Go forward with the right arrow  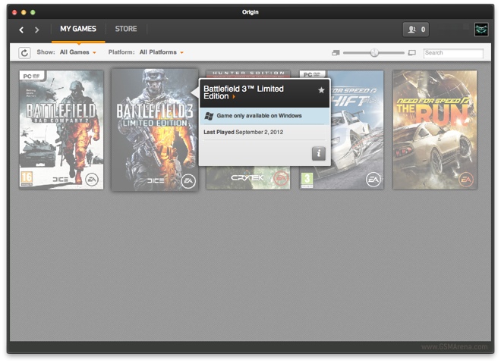coord(36,30)
